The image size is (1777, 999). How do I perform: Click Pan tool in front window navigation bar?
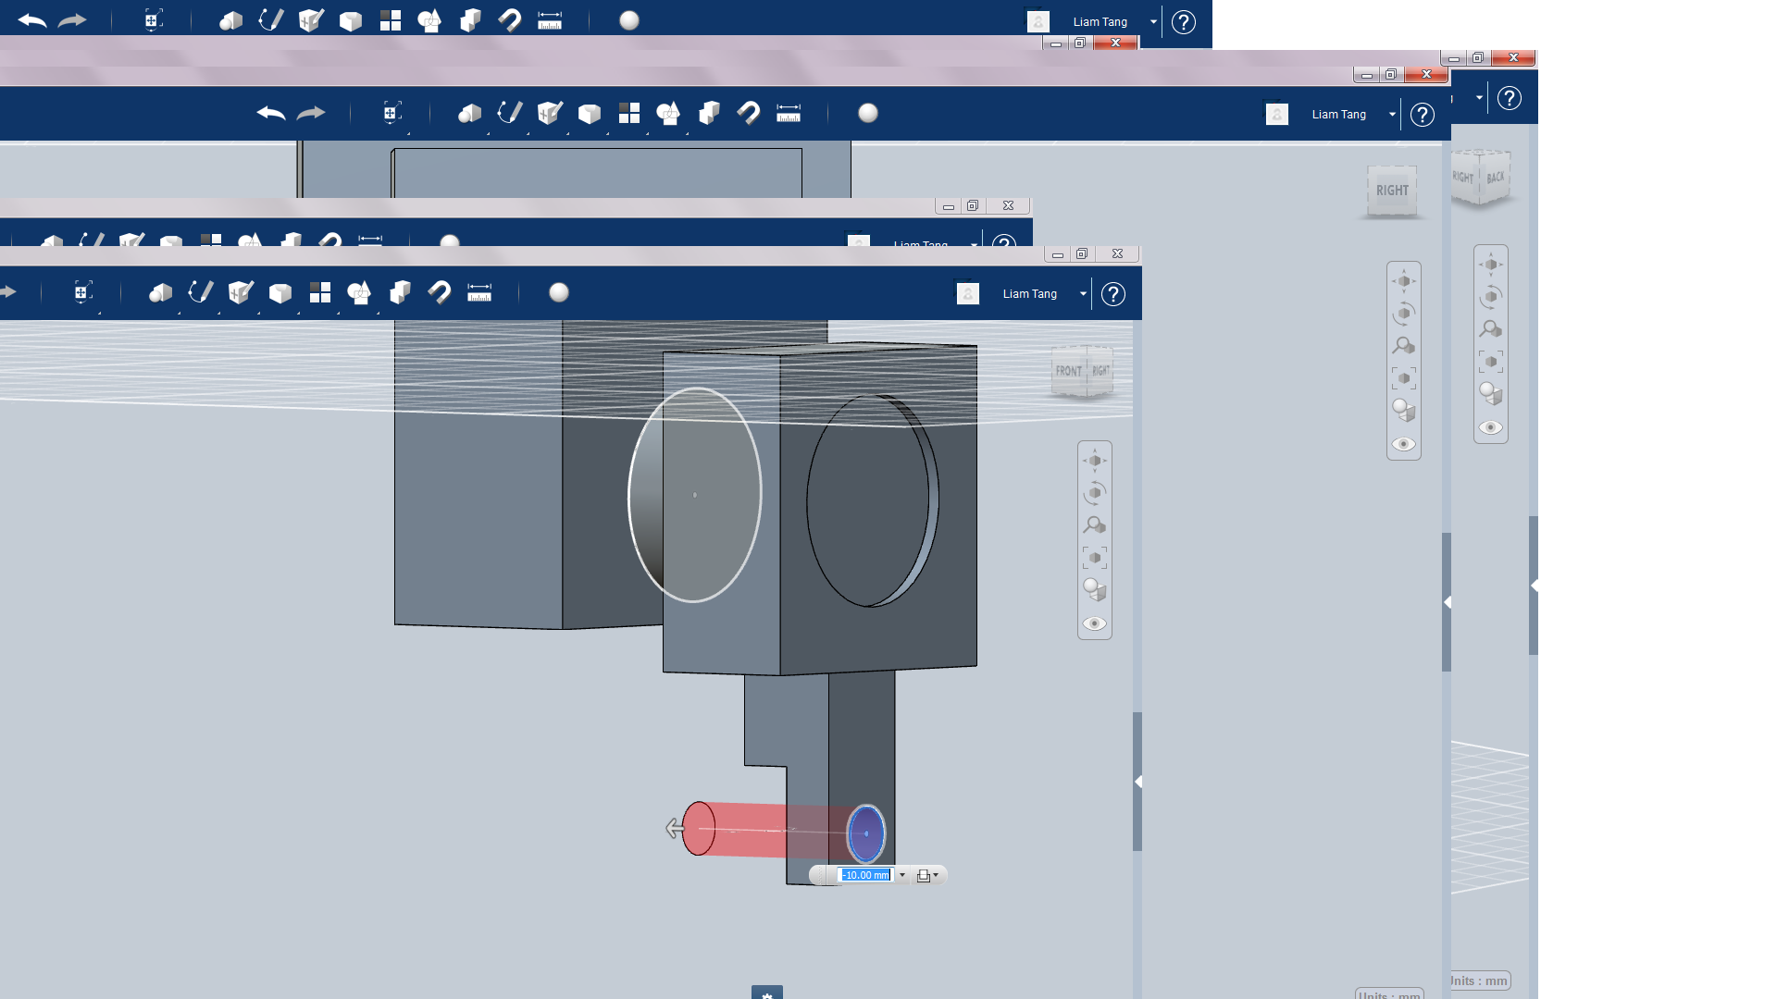pyautogui.click(x=1095, y=461)
